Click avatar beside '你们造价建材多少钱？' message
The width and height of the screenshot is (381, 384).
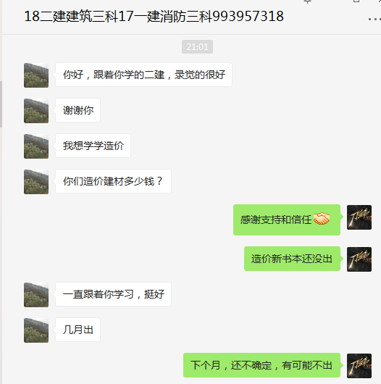coord(36,182)
